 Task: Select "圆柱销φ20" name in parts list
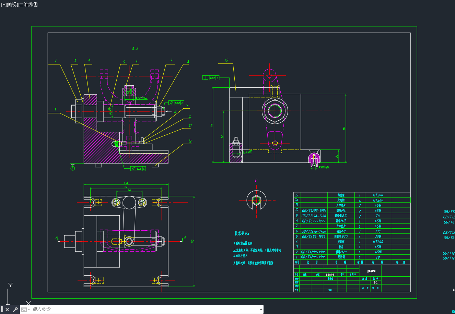click(341, 237)
